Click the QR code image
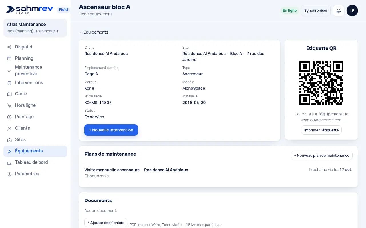The height and width of the screenshot is (228, 366). click(x=321, y=83)
